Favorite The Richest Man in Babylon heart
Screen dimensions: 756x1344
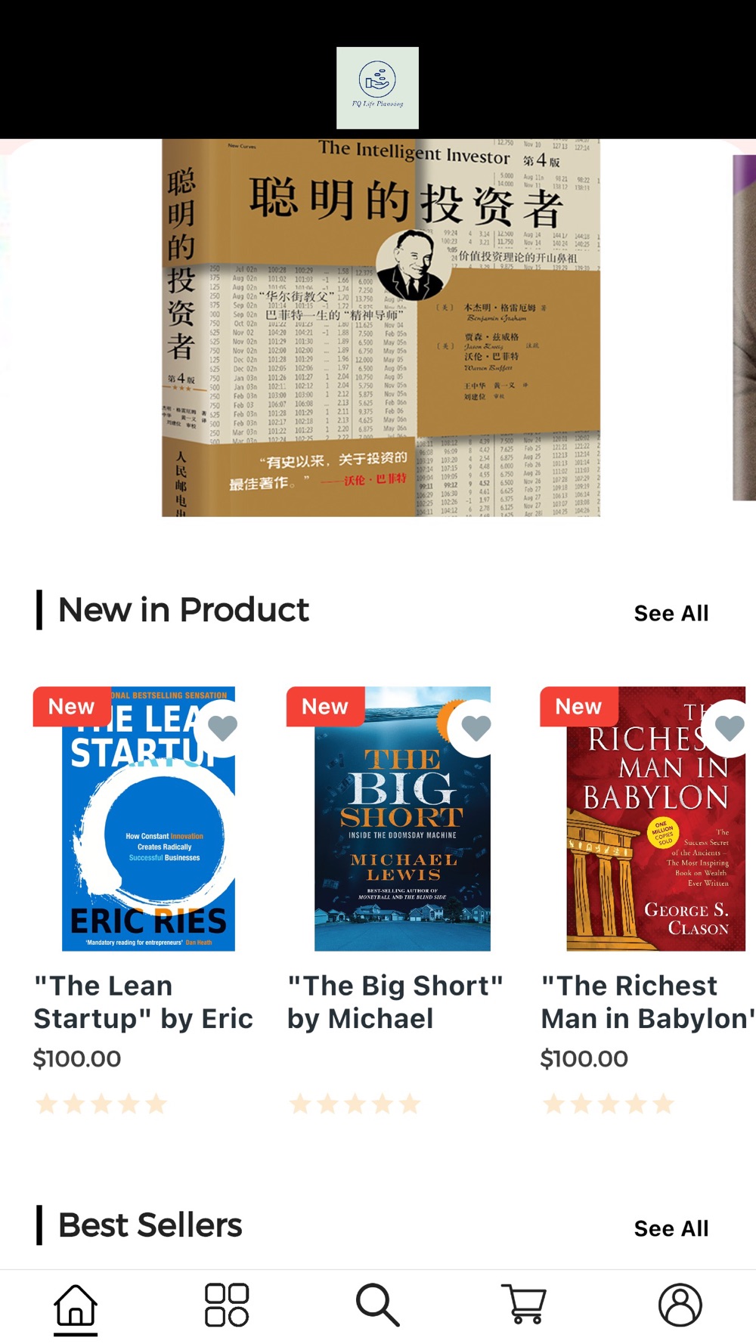[729, 727]
